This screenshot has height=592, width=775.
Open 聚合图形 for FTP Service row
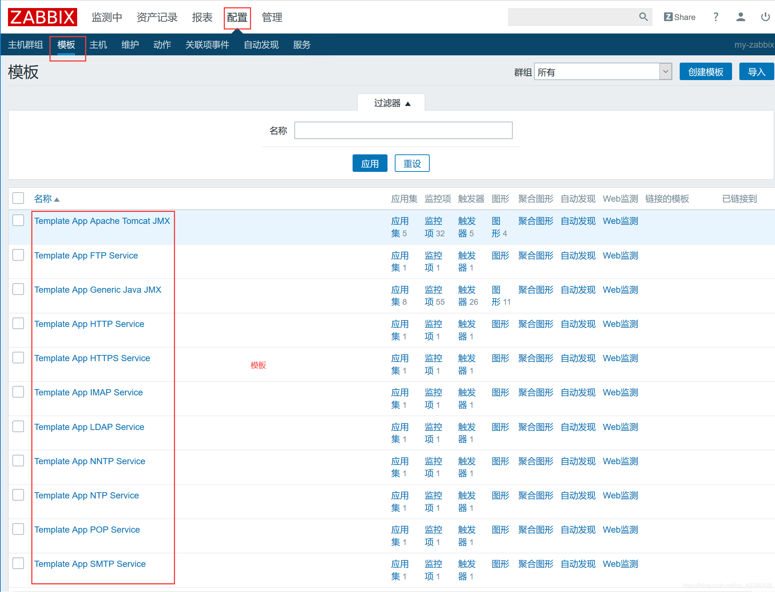click(x=536, y=256)
